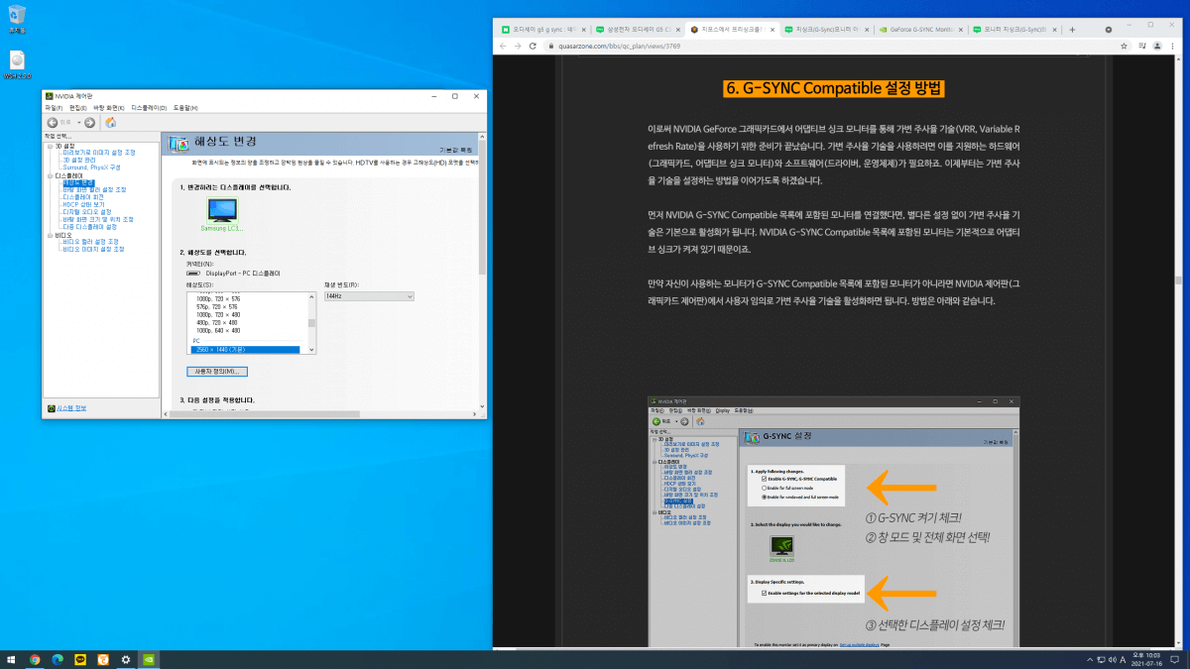This screenshot has height=669, width=1190.
Task: Open 파일(F) menu in NVIDIA control panel
Action: point(54,107)
